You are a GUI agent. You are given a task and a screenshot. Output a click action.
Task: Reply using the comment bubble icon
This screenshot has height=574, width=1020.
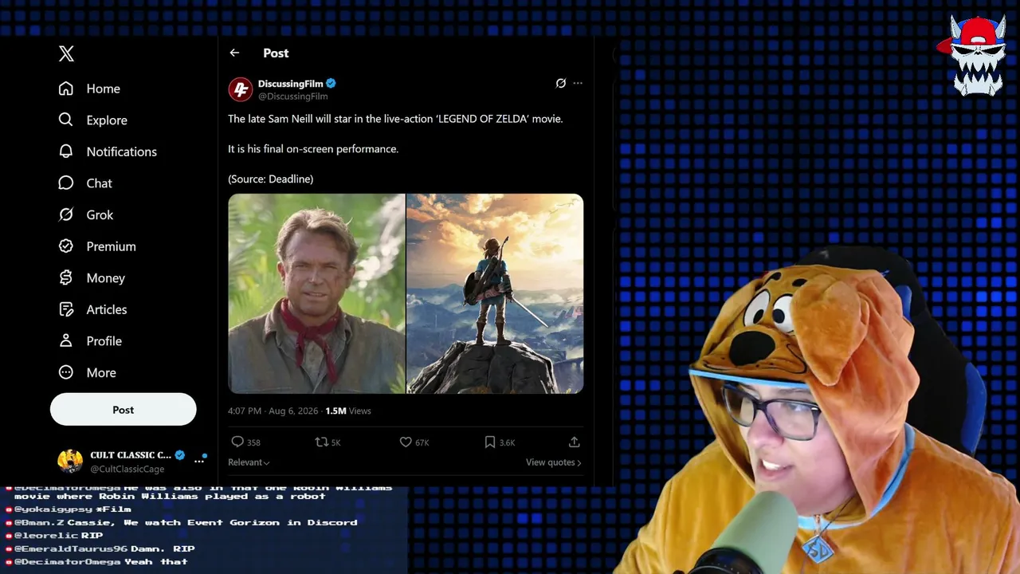tap(237, 442)
